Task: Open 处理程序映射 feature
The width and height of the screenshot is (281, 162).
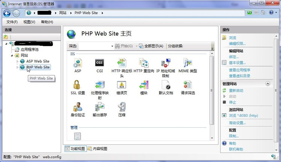Action: (100, 90)
